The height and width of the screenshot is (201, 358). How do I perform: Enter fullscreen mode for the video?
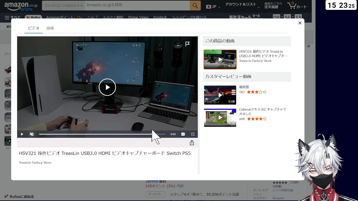(193, 134)
